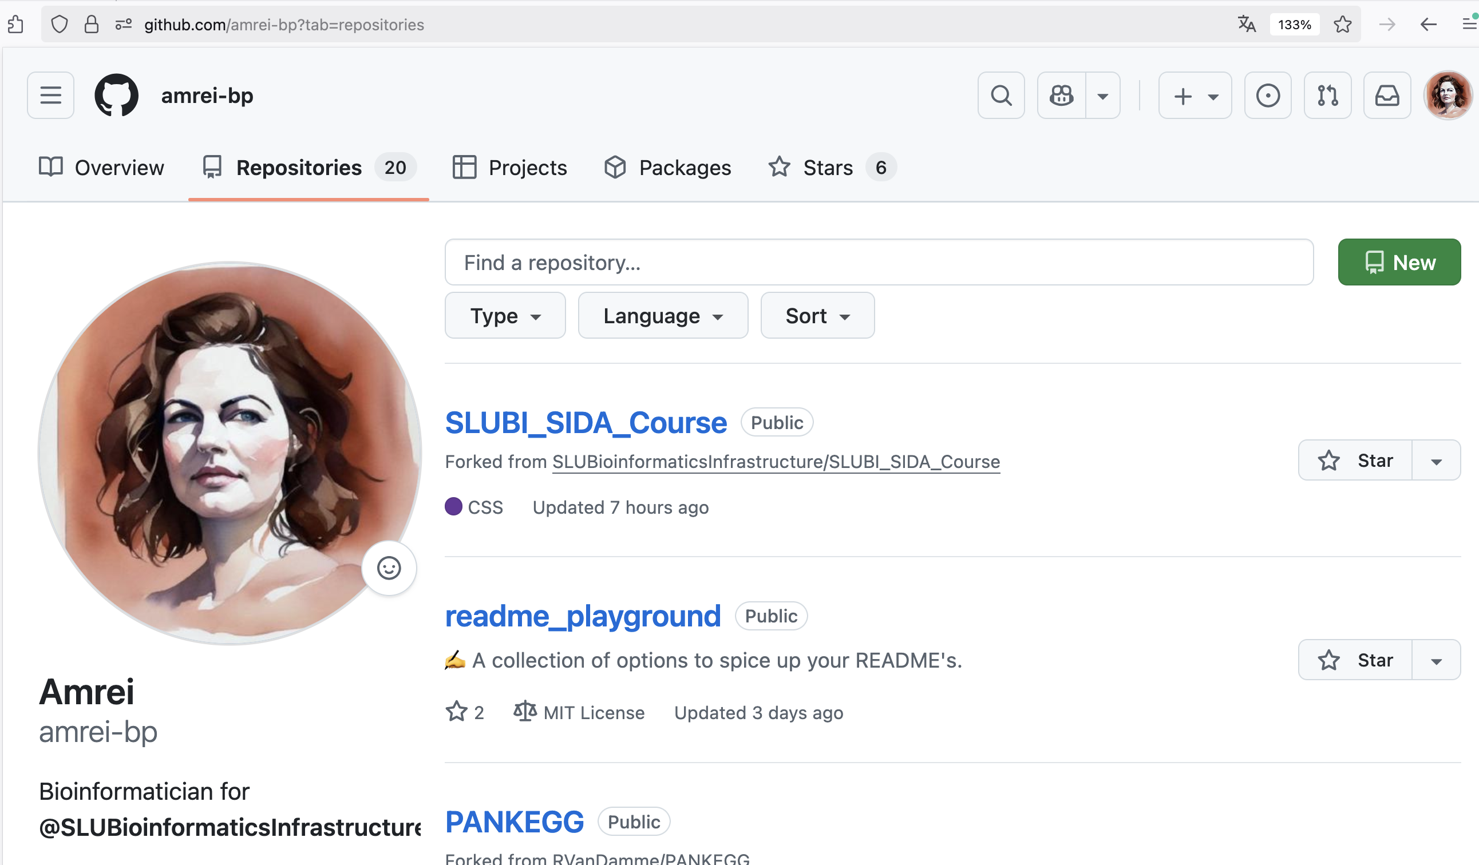Open the hamburger navigation menu
This screenshot has width=1479, height=865.
tap(50, 95)
